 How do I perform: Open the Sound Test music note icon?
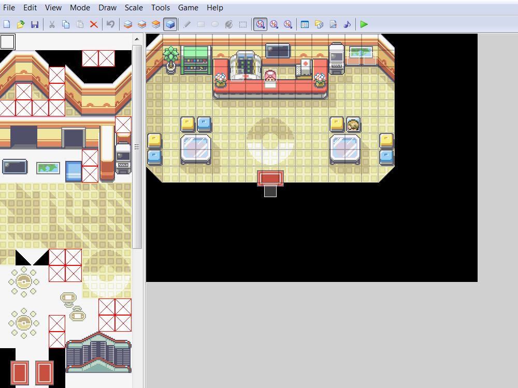(x=347, y=24)
